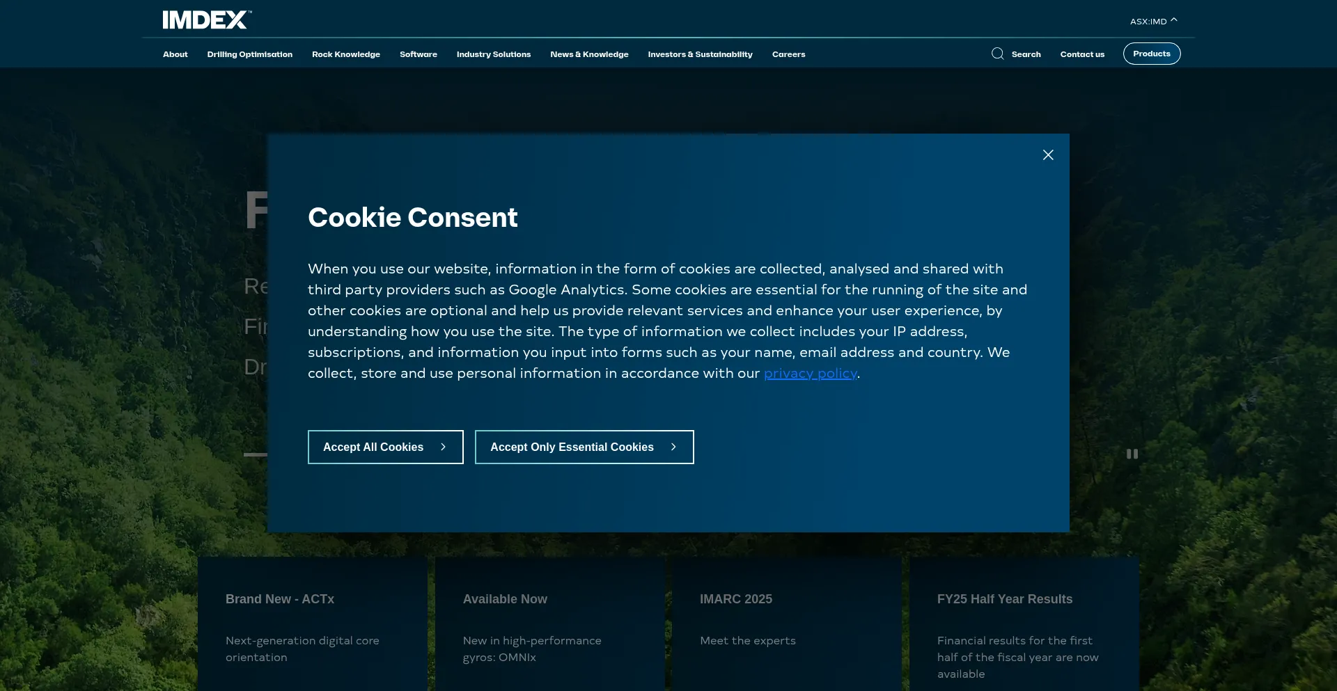Open the Drilling Optimisation menu
Viewport: 1337px width, 691px height.
249,54
